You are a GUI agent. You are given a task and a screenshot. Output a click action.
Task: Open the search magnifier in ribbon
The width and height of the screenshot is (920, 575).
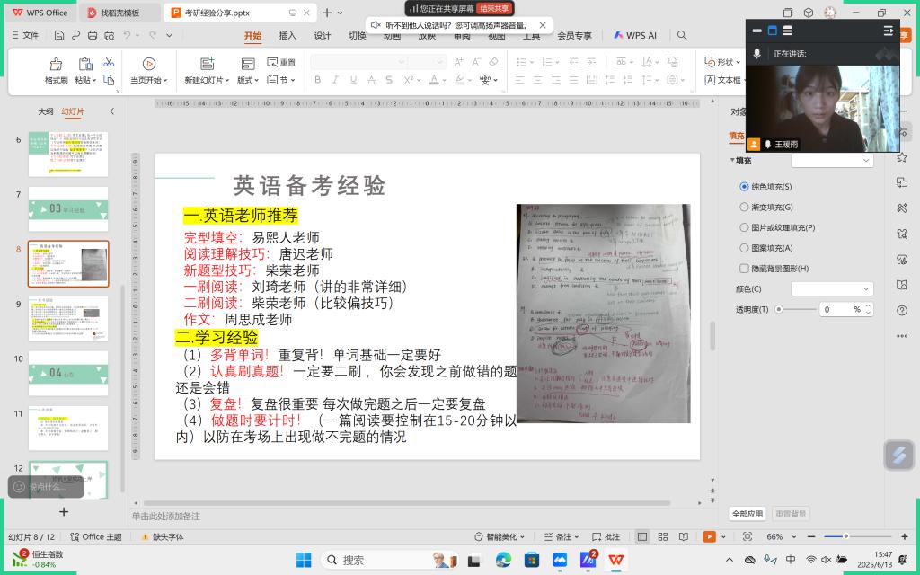click(682, 36)
